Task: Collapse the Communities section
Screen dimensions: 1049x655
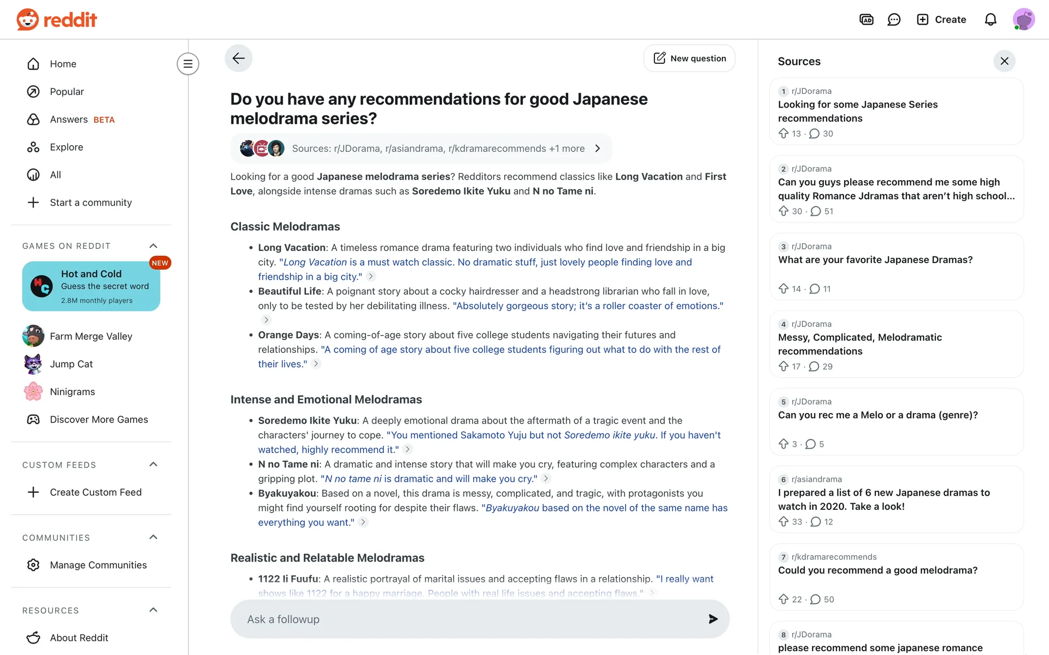Action: tap(154, 538)
